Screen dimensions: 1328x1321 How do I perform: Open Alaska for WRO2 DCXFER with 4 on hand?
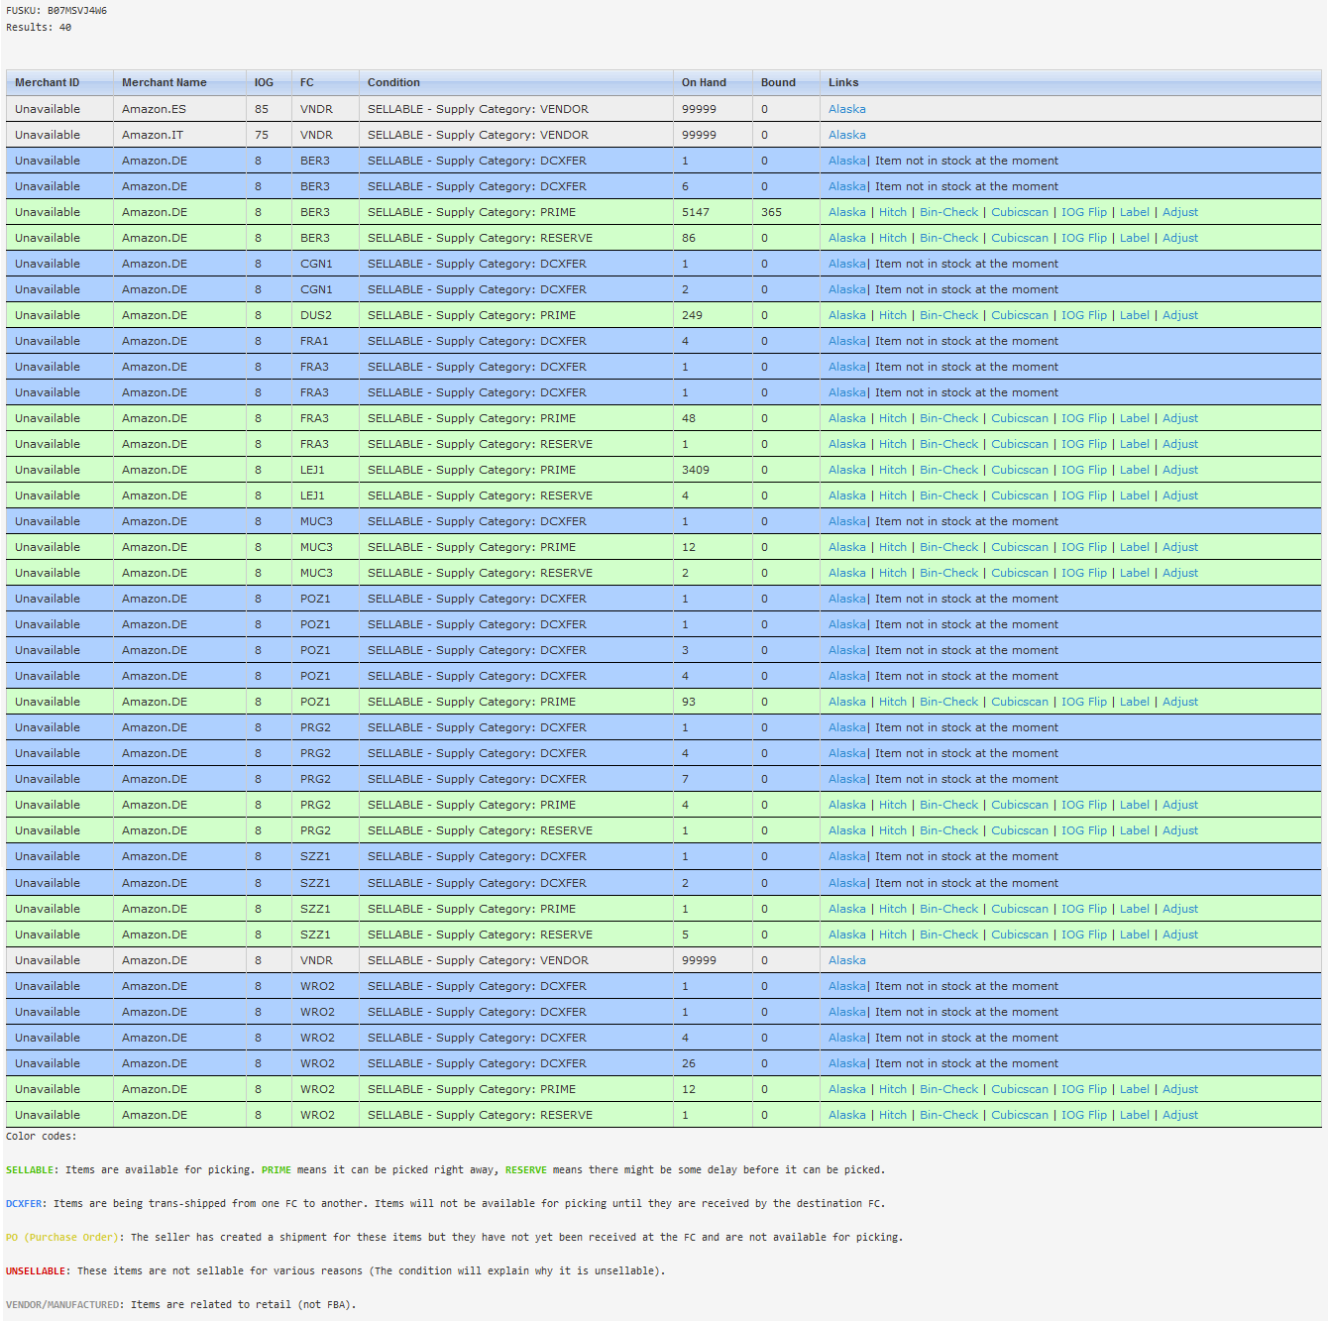tap(846, 1038)
